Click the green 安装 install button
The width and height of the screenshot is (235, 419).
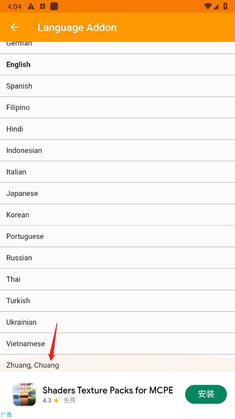pyautogui.click(x=206, y=394)
